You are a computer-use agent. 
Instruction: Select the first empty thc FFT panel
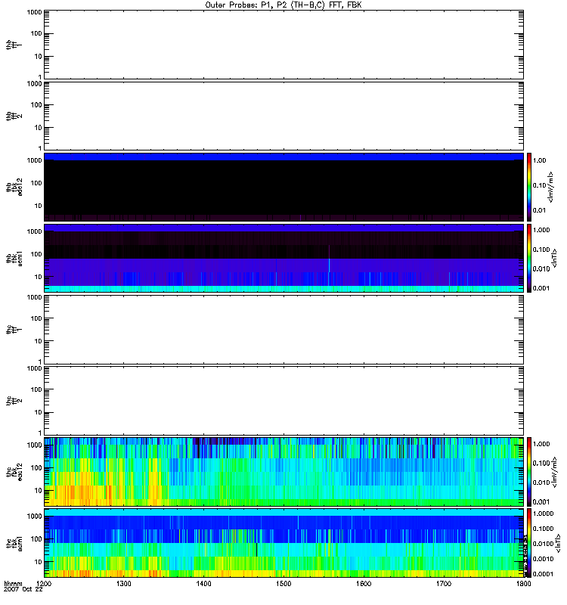[283, 329]
